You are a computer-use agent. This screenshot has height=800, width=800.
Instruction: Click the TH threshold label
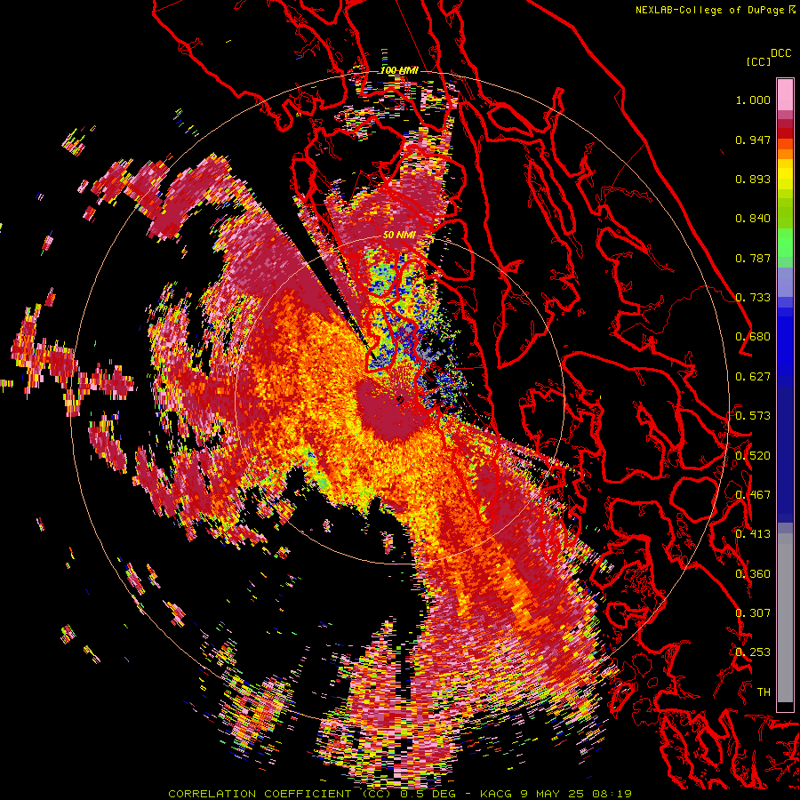[x=764, y=692]
